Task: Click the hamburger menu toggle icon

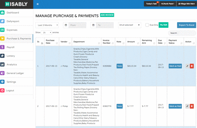Action: point(37,4)
